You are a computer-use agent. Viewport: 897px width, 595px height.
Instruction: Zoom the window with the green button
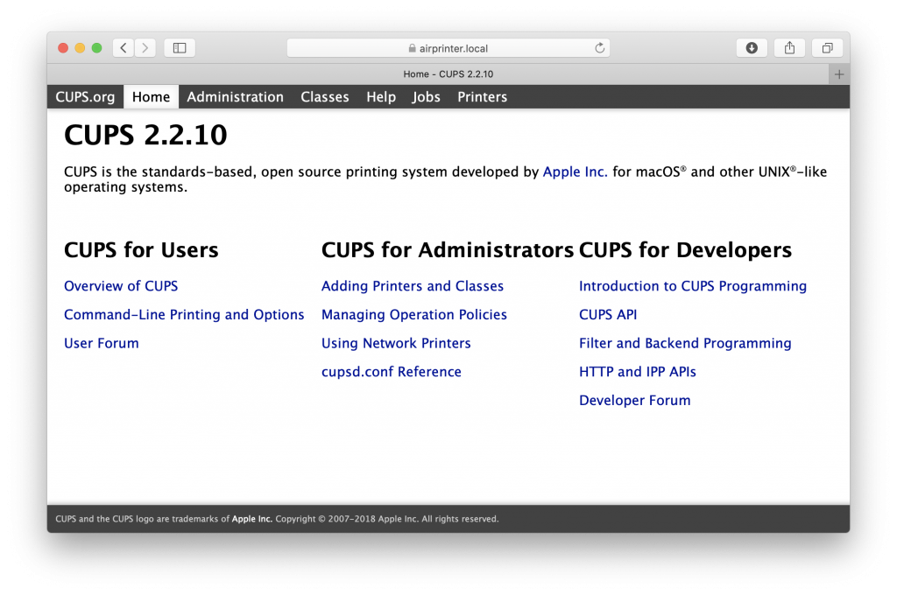pyautogui.click(x=96, y=48)
